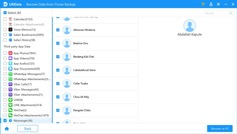Click the search magnifier icon
Screen dimensions: 237x134
pos(231,13)
